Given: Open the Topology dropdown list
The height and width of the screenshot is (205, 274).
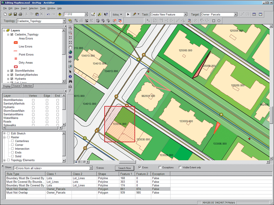Looking at the screenshot, I should click(64, 21).
